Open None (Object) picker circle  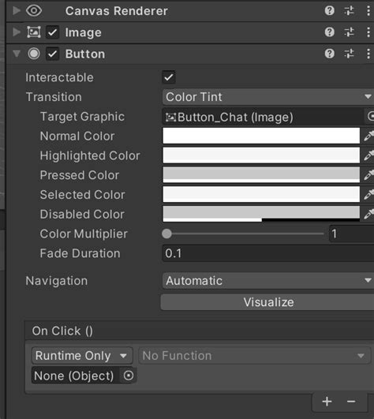point(129,376)
